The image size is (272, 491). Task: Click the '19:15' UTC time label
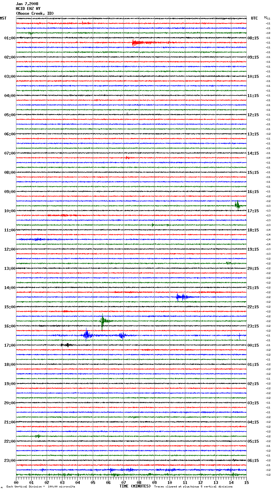(x=253, y=249)
